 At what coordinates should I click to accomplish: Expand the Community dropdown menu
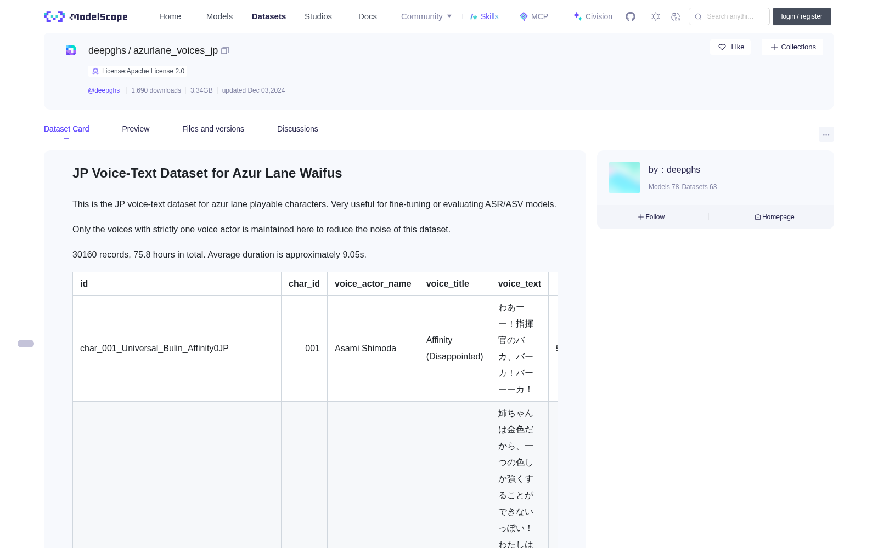(426, 16)
